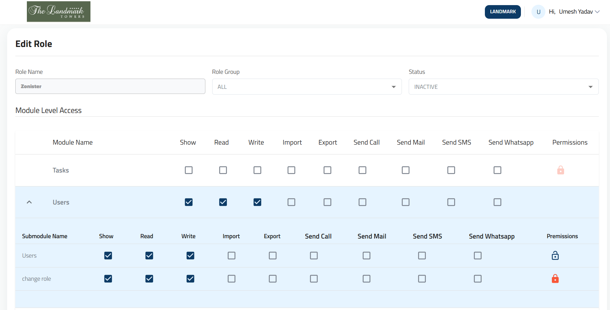610x310 pixels.
Task: Open the Tasks row permissions lock icon
Action: pyautogui.click(x=560, y=170)
